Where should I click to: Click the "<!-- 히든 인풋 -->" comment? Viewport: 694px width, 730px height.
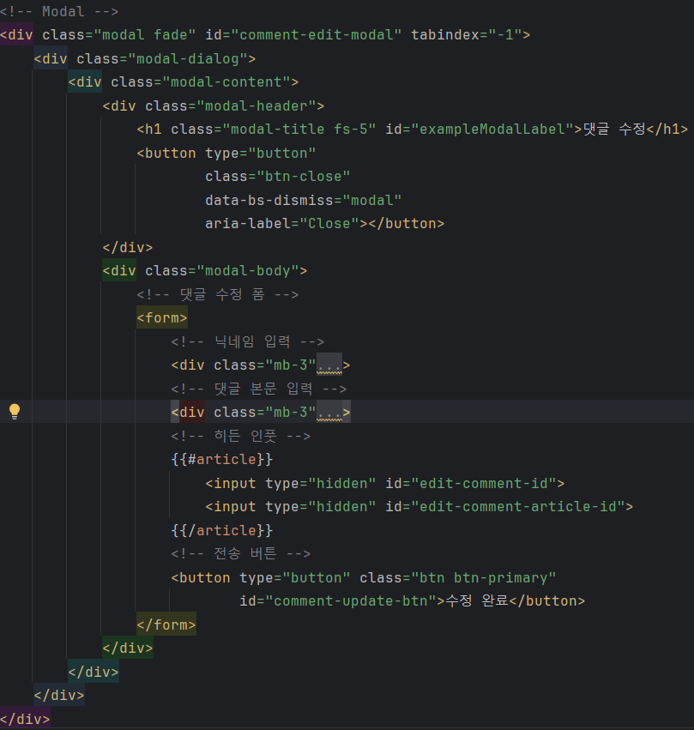[x=241, y=437]
